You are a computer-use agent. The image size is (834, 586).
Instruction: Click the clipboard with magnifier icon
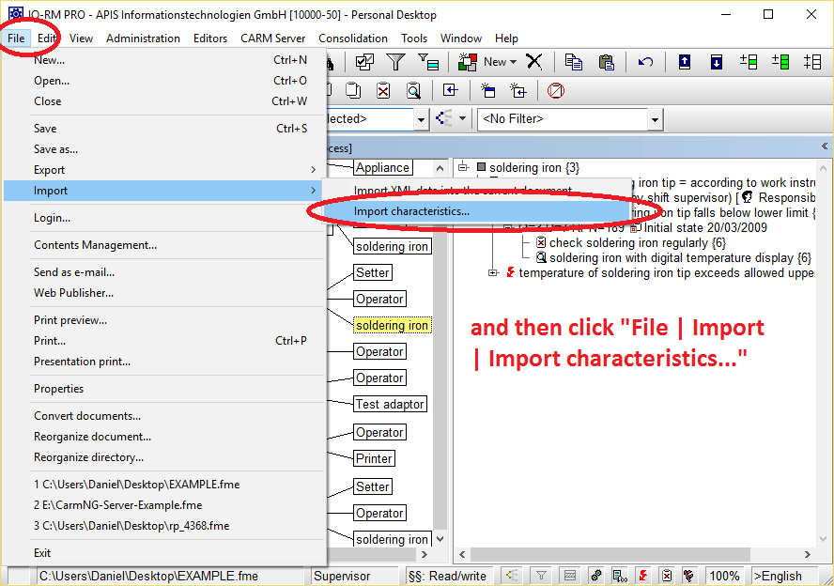414,91
